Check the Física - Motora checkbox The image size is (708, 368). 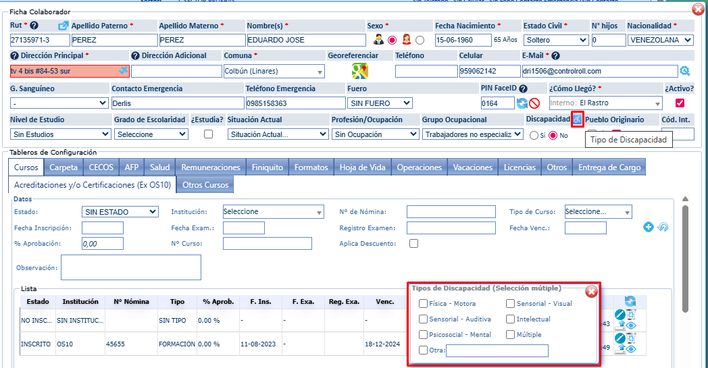(x=423, y=304)
